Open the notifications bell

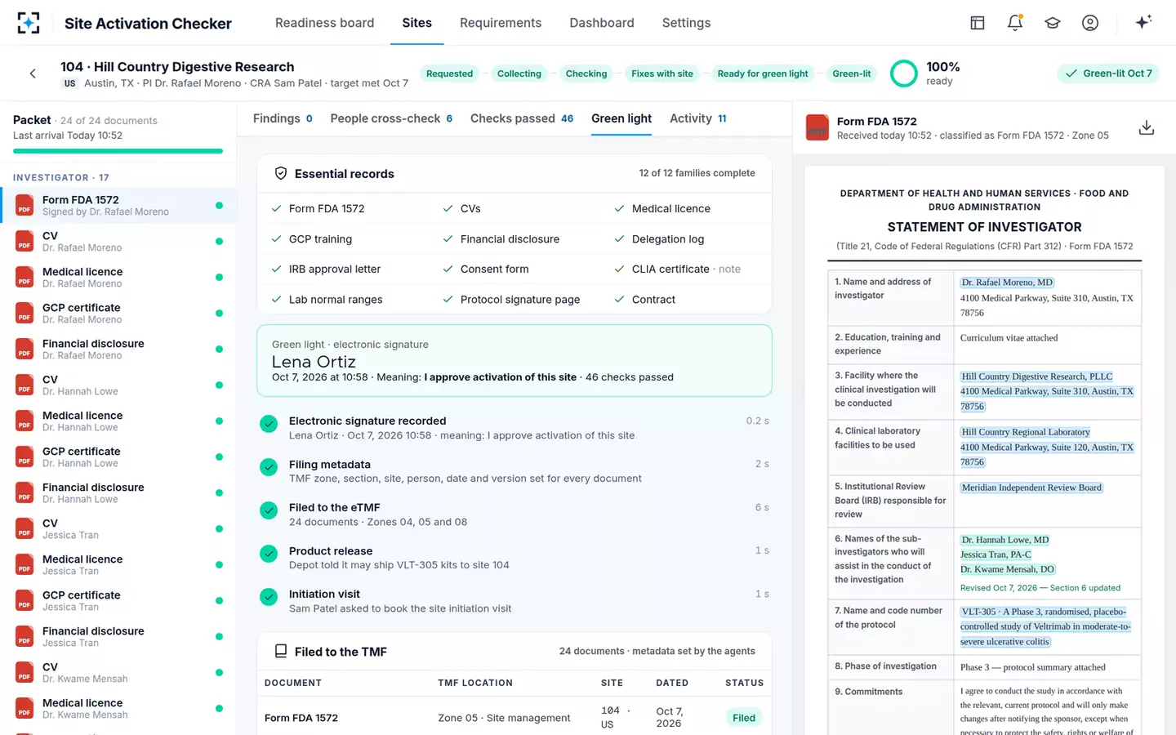pyautogui.click(x=1015, y=23)
